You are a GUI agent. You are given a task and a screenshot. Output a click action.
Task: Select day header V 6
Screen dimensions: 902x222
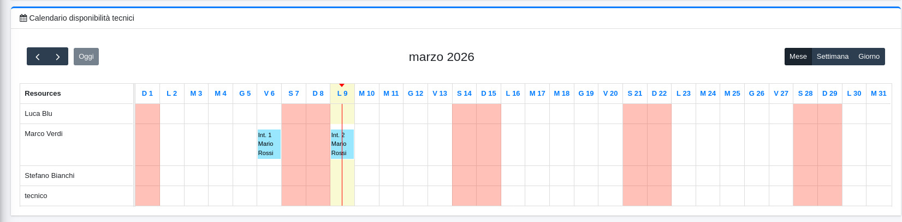[269, 94]
